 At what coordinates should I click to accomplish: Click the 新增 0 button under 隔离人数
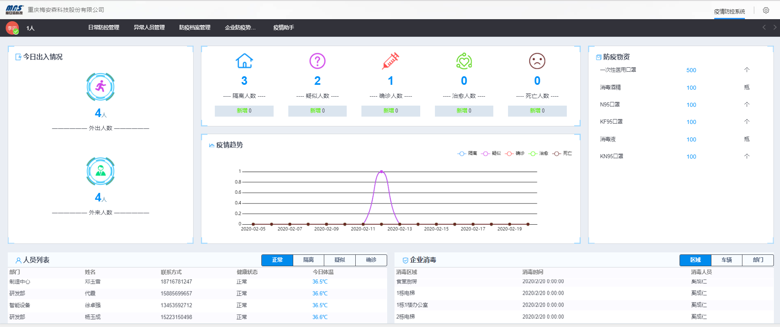pyautogui.click(x=244, y=111)
